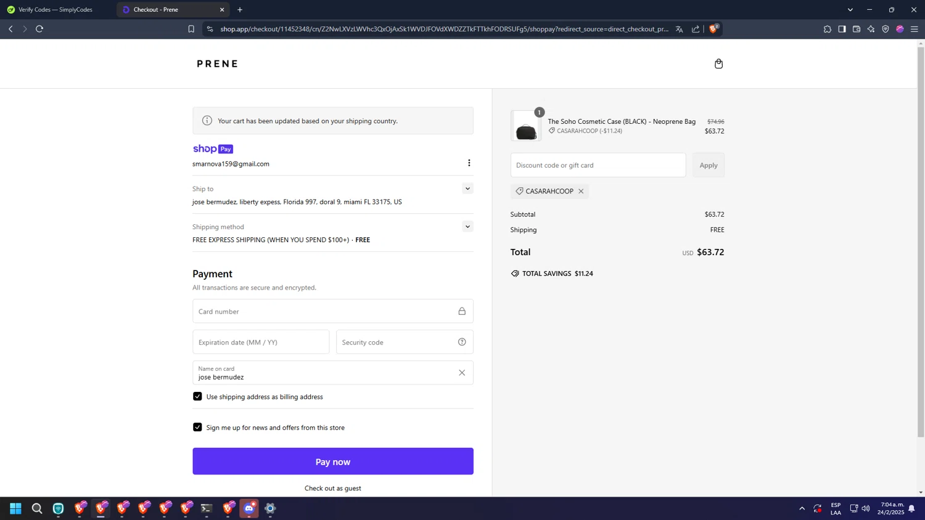
Task: Expand the Ship to address section
Action: click(x=467, y=189)
